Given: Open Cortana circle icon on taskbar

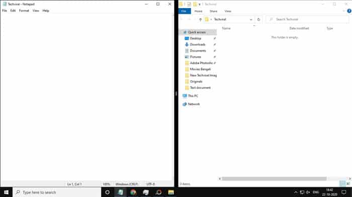Looking at the screenshot, I should point(107,192).
